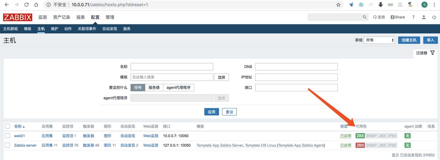The width and height of the screenshot is (440, 160).
Task: Click the browser back arrow
Action: click(7, 5)
